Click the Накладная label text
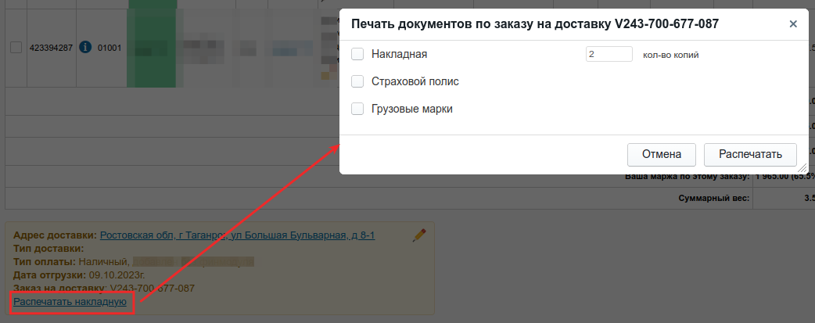The height and width of the screenshot is (323, 815). point(399,54)
